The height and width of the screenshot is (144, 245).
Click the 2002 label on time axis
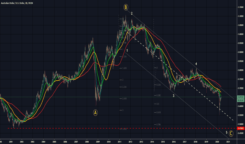pyautogui.click(x=22, y=142)
